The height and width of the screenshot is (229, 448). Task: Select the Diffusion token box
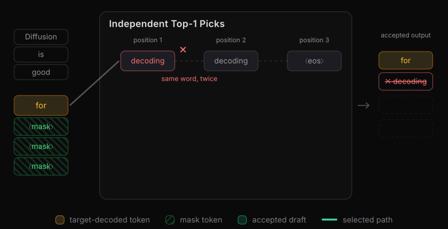(x=41, y=37)
